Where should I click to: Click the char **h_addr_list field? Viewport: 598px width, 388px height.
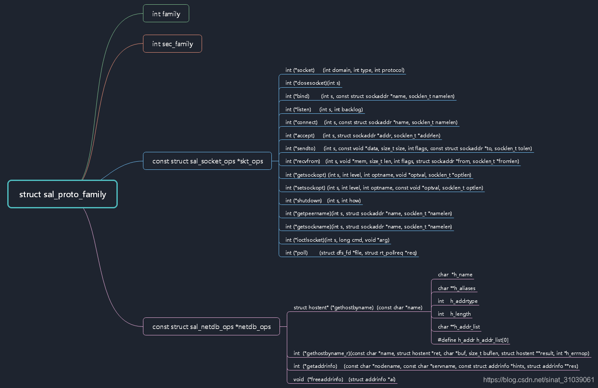click(x=459, y=327)
